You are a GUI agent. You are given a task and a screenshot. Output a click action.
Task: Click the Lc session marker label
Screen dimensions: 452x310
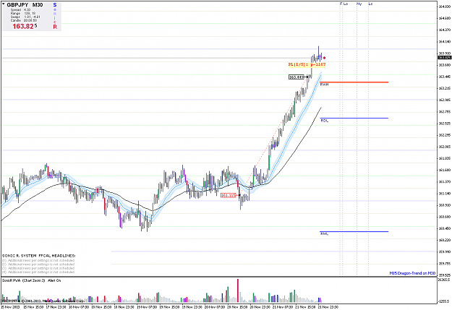[x=370, y=4]
